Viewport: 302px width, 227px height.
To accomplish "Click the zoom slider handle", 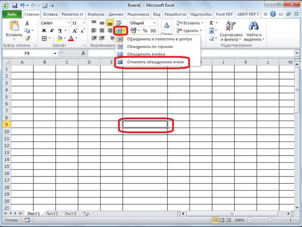I will pyautogui.click(x=270, y=220).
